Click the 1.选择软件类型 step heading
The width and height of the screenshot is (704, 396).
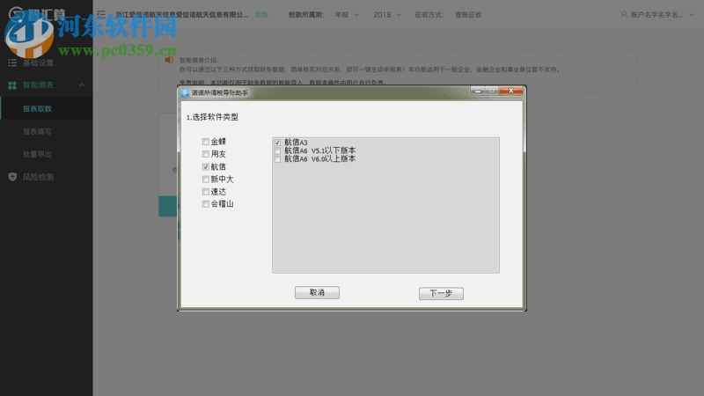pyautogui.click(x=212, y=117)
